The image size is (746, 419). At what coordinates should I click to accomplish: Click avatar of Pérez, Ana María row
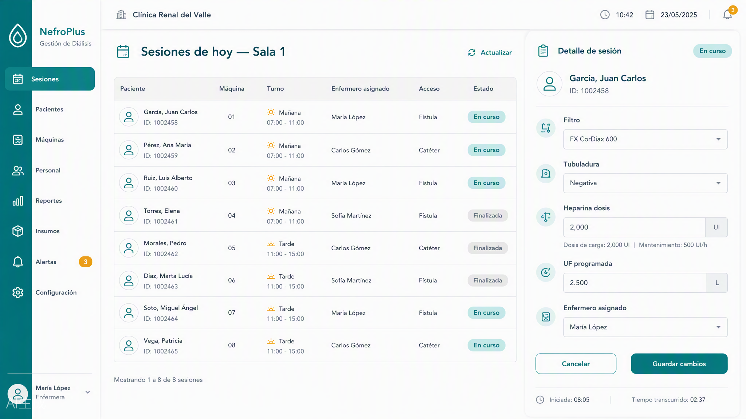pyautogui.click(x=129, y=150)
